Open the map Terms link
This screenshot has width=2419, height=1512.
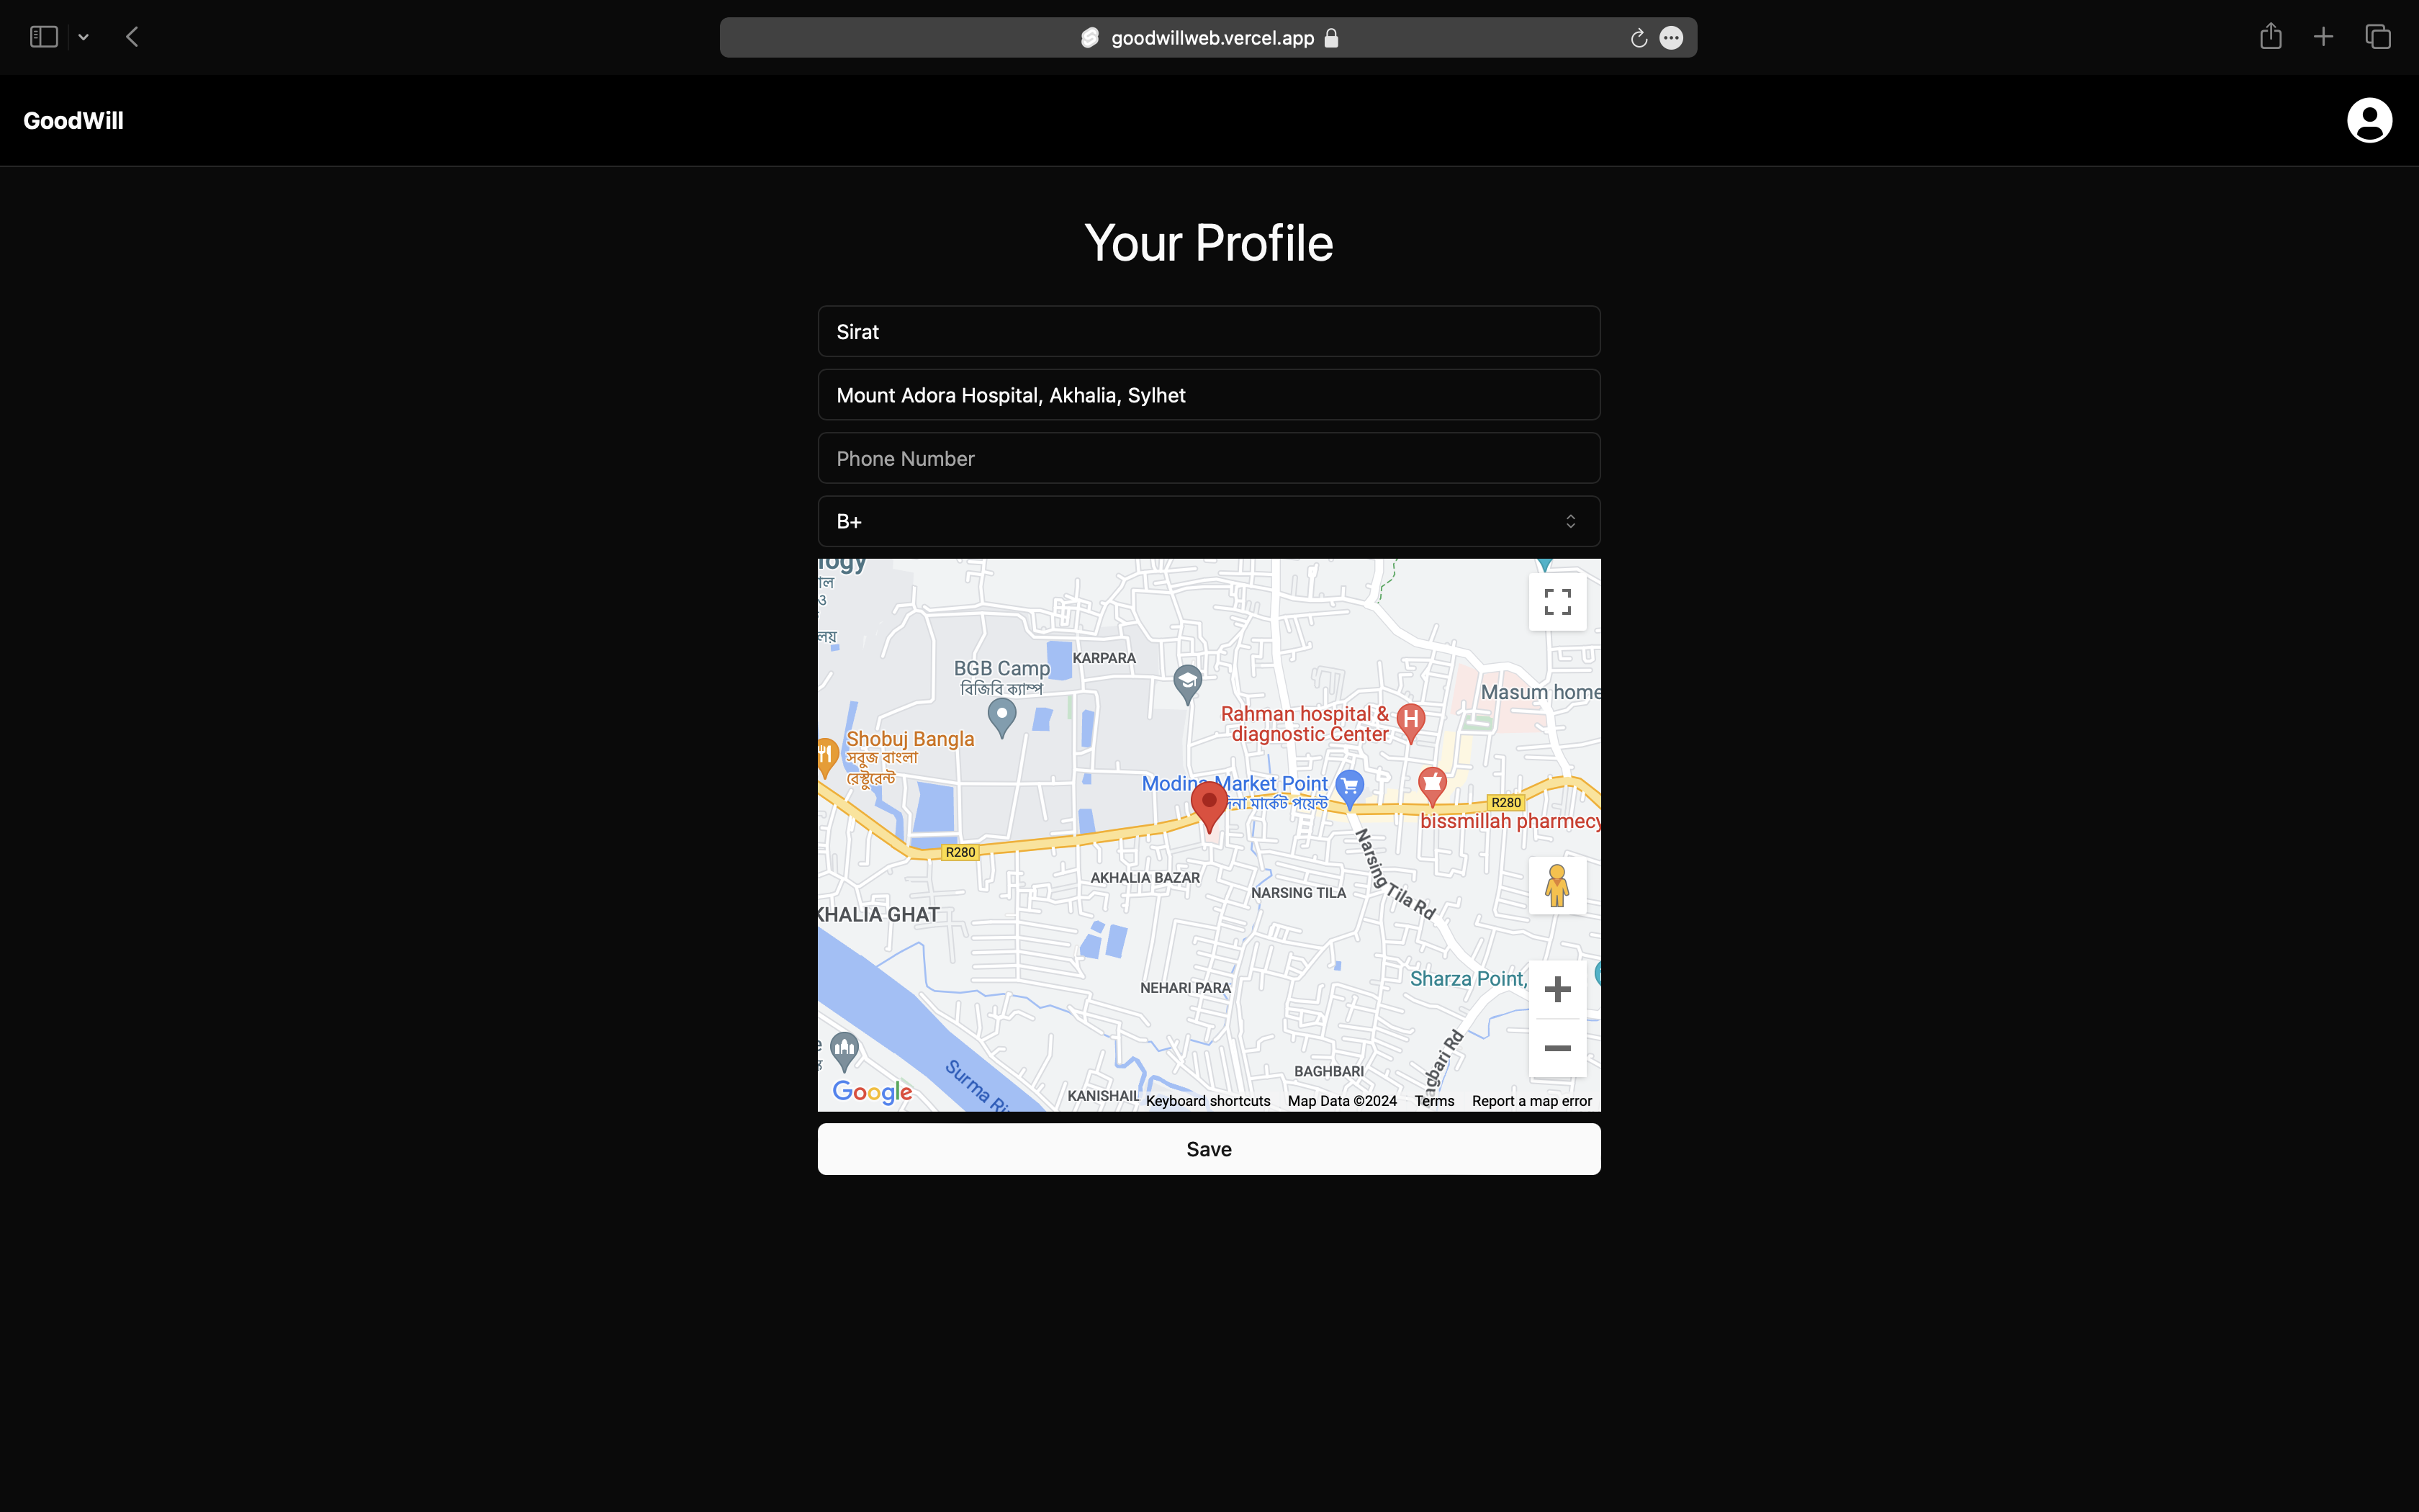click(x=1433, y=1101)
